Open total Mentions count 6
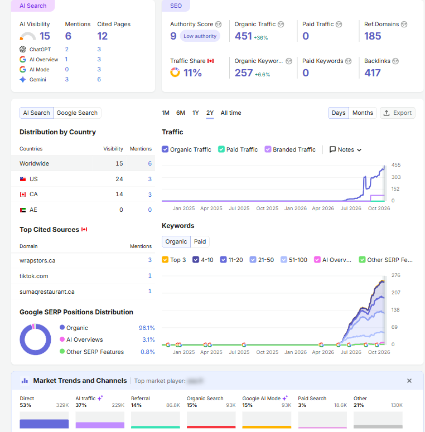The image size is (425, 432). [x=68, y=36]
